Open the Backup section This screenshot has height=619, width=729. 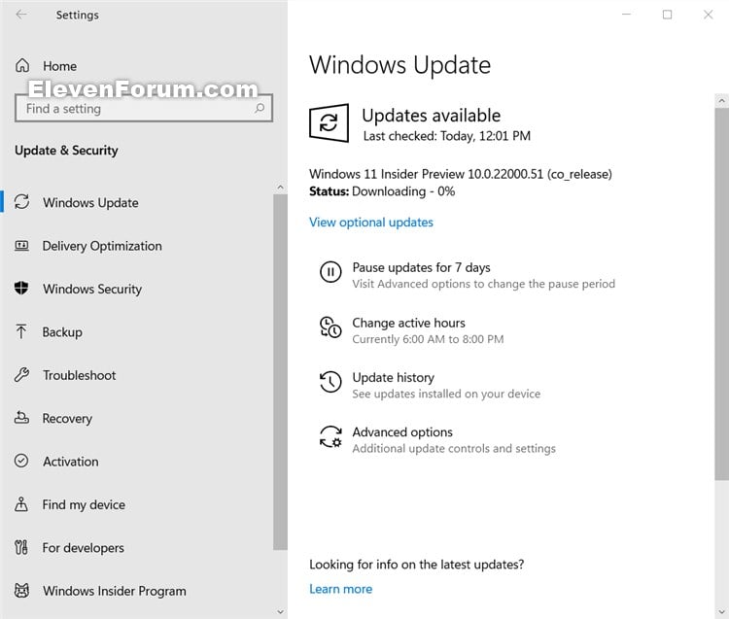pos(62,331)
